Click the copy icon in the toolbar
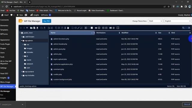The image size is (192, 108). (56, 28)
